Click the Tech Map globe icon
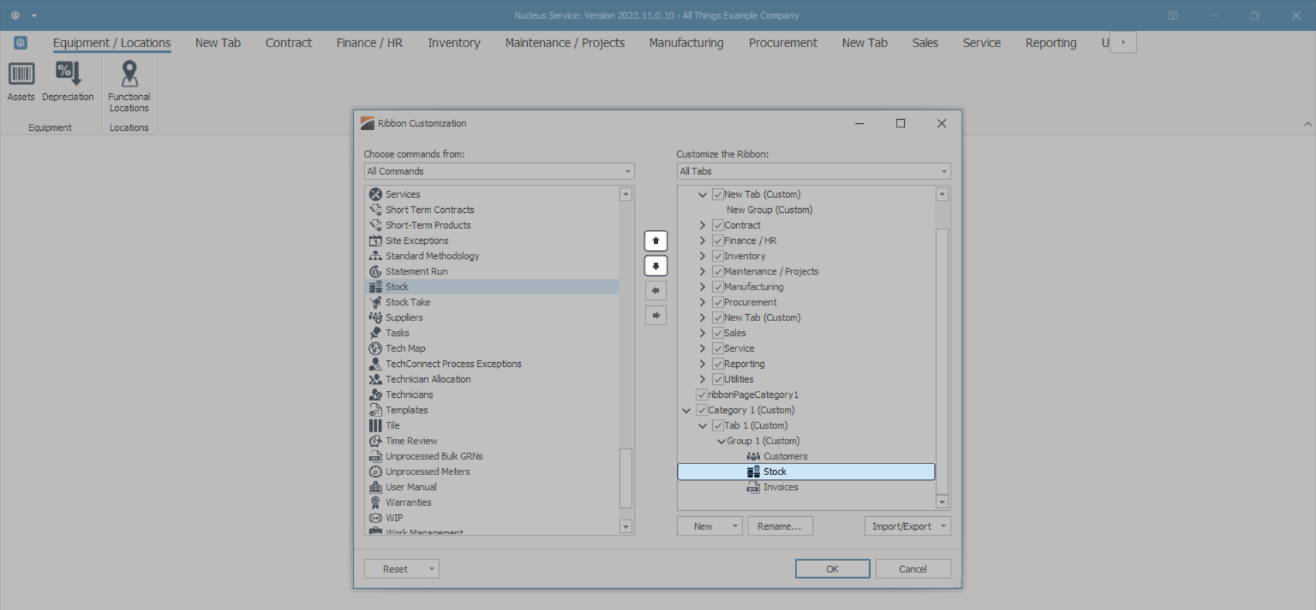Viewport: 1316px width, 610px height. [376, 348]
